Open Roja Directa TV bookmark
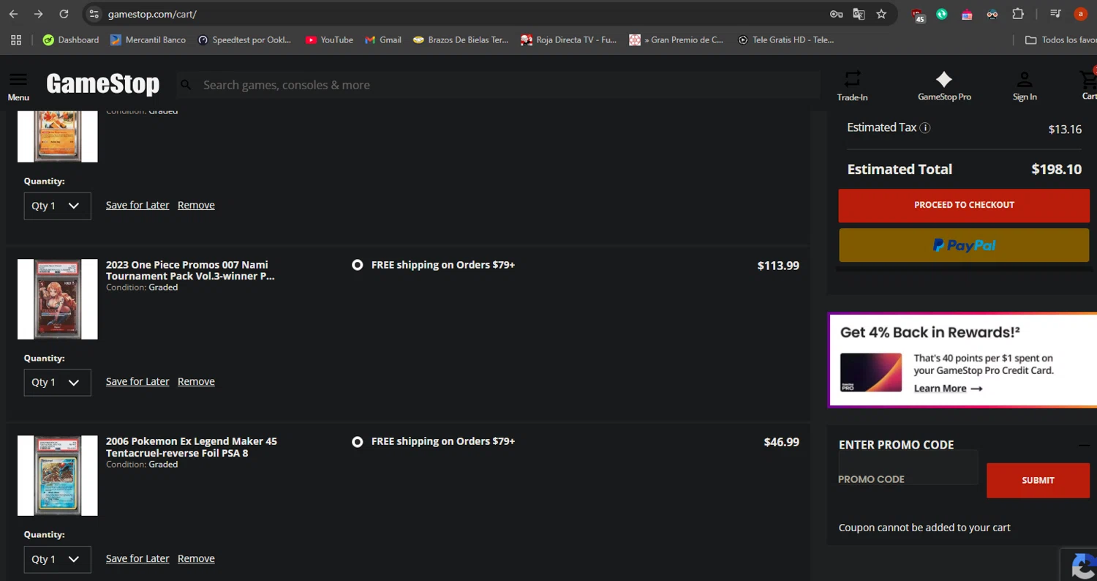 coord(569,40)
